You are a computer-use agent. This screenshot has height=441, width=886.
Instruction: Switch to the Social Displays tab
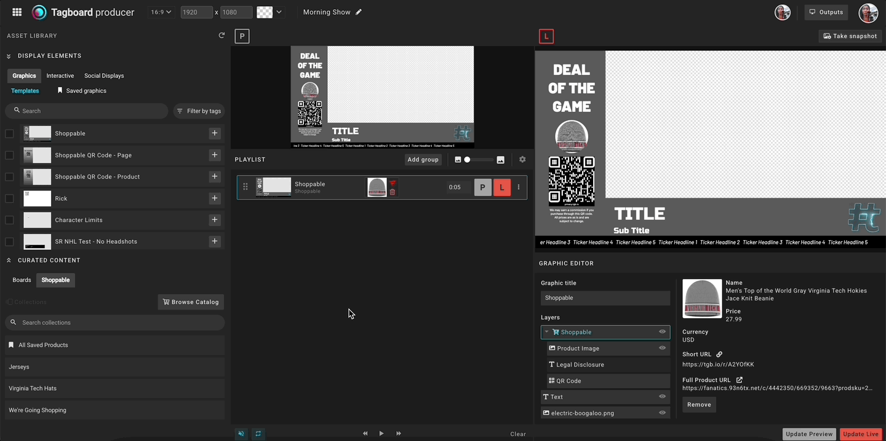coord(104,76)
